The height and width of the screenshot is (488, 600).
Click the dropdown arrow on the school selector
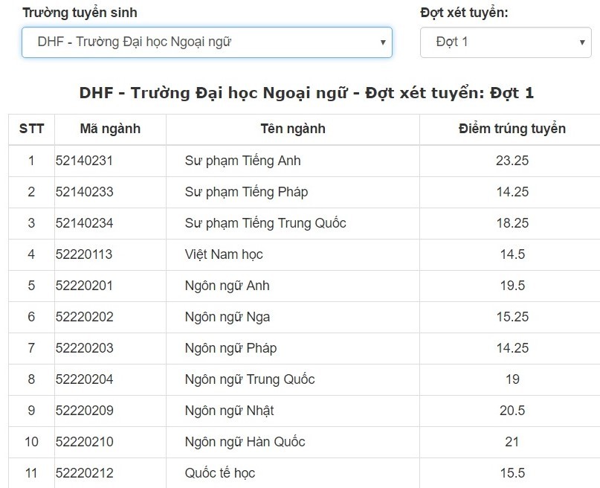tap(384, 43)
